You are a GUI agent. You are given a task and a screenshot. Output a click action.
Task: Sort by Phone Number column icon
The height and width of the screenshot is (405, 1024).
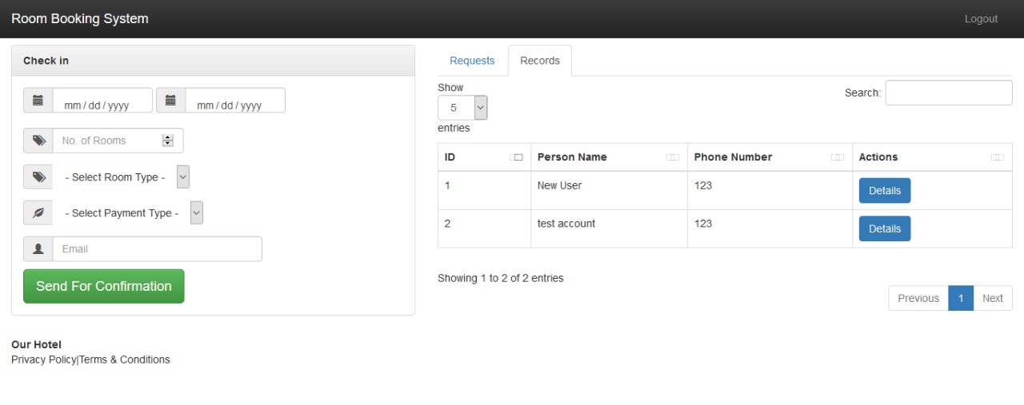coord(838,157)
